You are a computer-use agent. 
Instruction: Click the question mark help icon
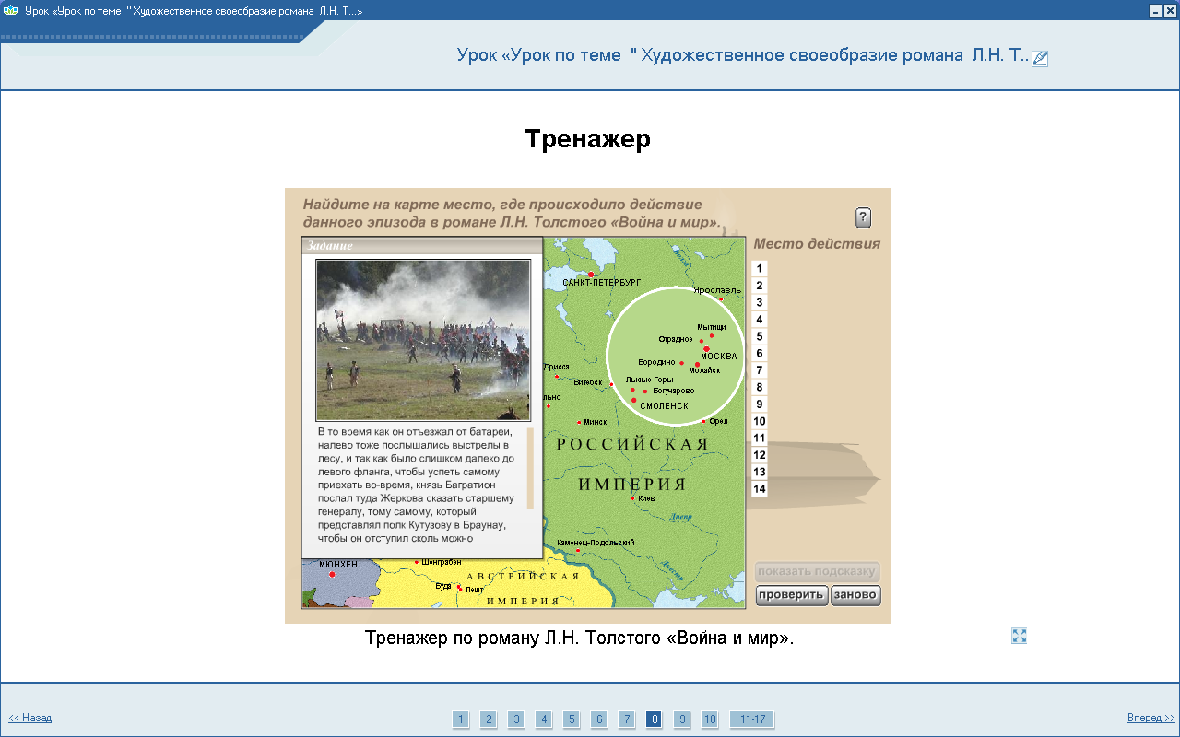tap(863, 217)
